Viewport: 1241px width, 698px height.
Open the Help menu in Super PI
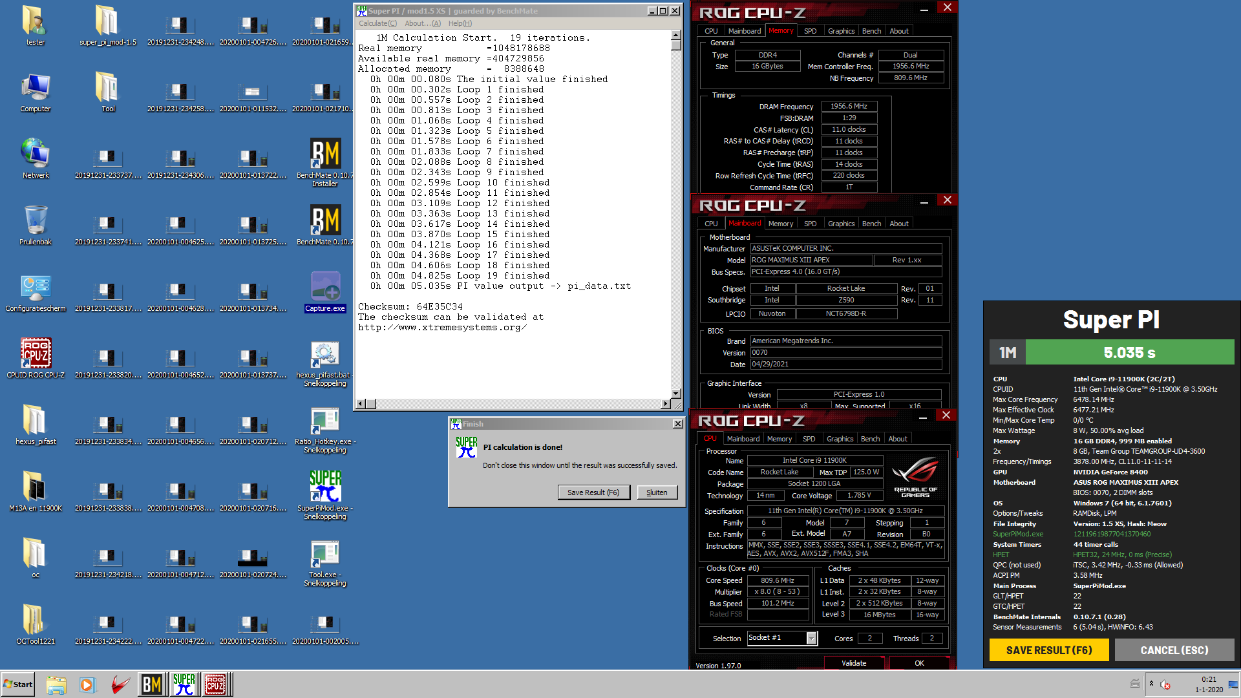[x=460, y=23]
